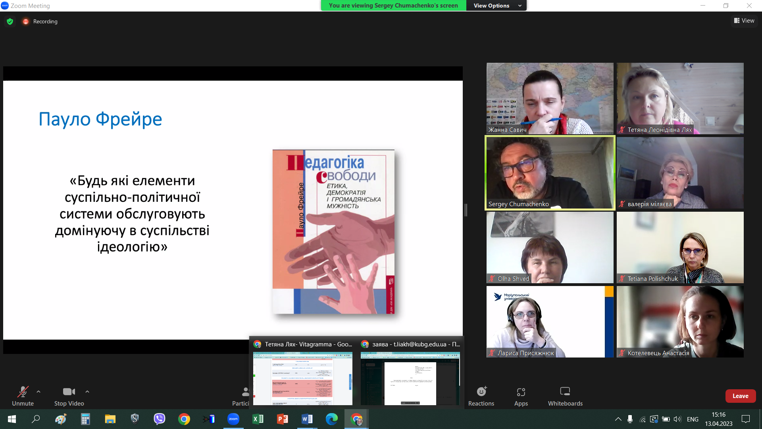Image resolution: width=762 pixels, height=429 pixels.
Task: Click the Педагогіка свободи book cover
Action: click(x=333, y=232)
